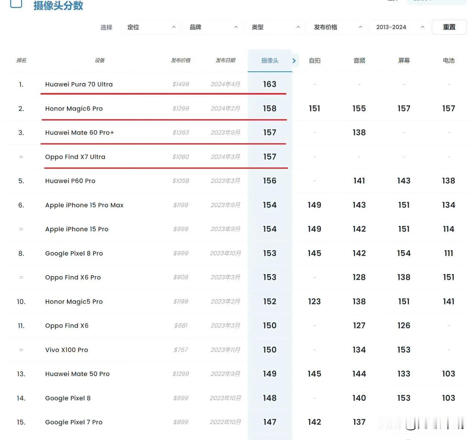476x440 pixels.
Task: Click audio score 138 for Mate 60 Pro+
Action: [359, 133]
